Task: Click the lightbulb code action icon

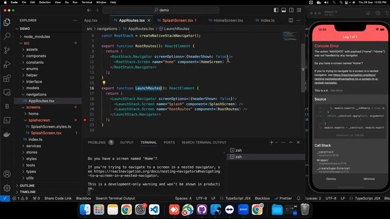Action: [104, 83]
